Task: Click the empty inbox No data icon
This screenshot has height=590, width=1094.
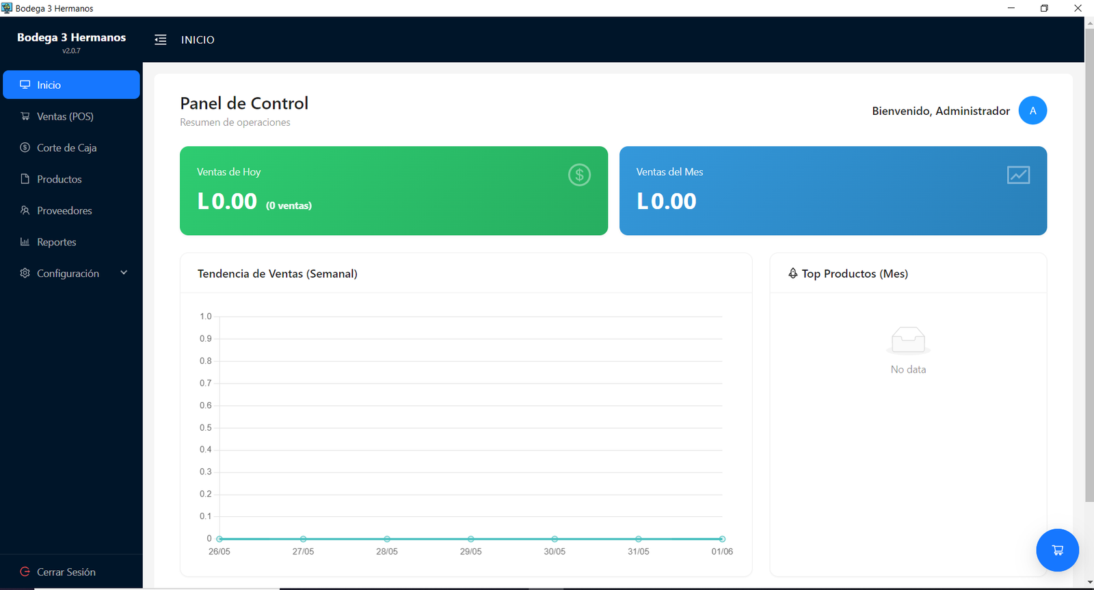Action: (x=908, y=340)
